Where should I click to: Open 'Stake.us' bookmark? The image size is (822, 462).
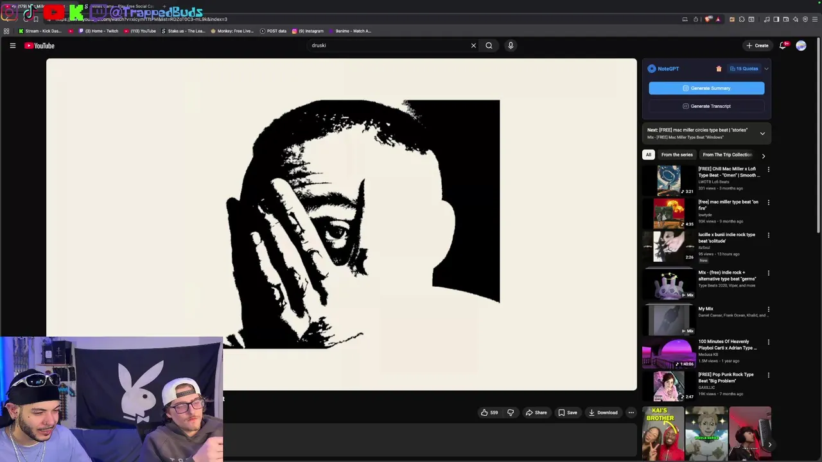point(184,31)
